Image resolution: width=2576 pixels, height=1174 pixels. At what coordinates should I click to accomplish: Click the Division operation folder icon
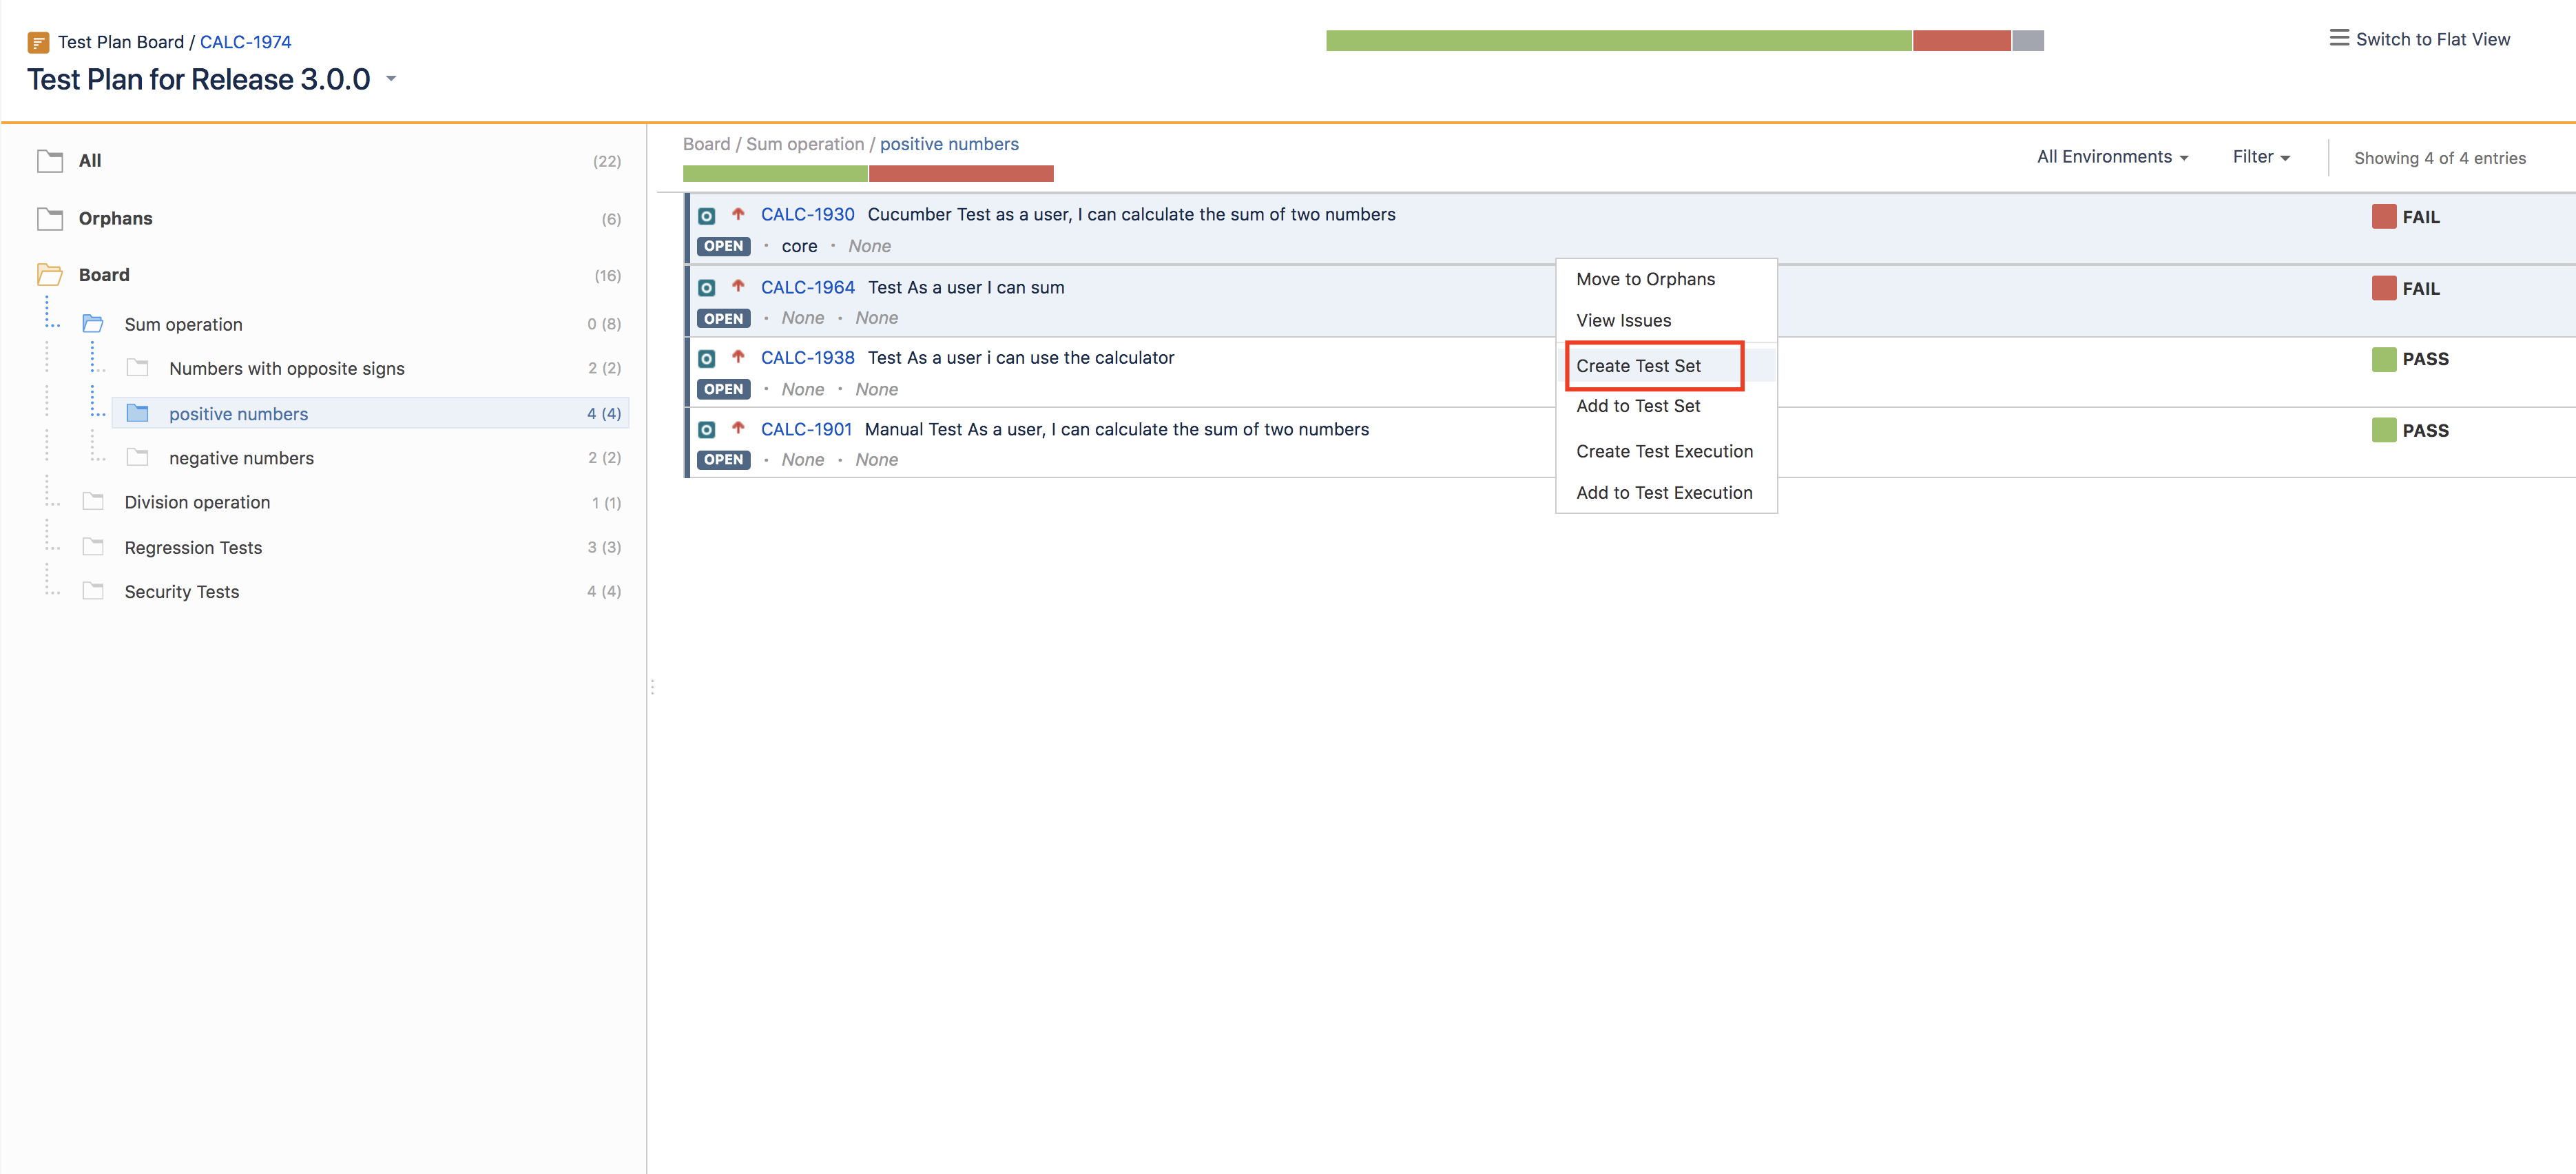coord(93,502)
